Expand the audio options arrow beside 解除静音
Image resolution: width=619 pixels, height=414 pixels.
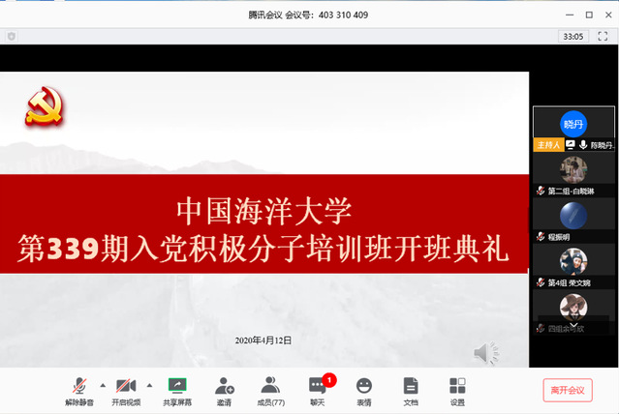[103, 385]
